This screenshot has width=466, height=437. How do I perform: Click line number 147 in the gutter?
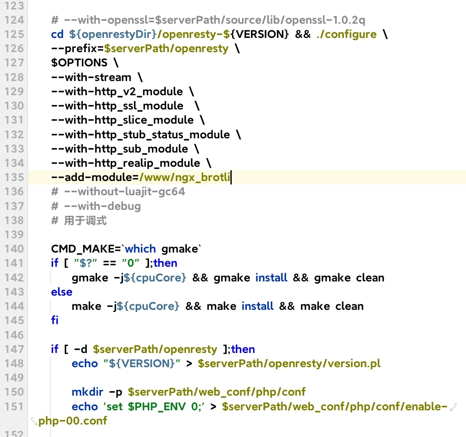pos(14,349)
